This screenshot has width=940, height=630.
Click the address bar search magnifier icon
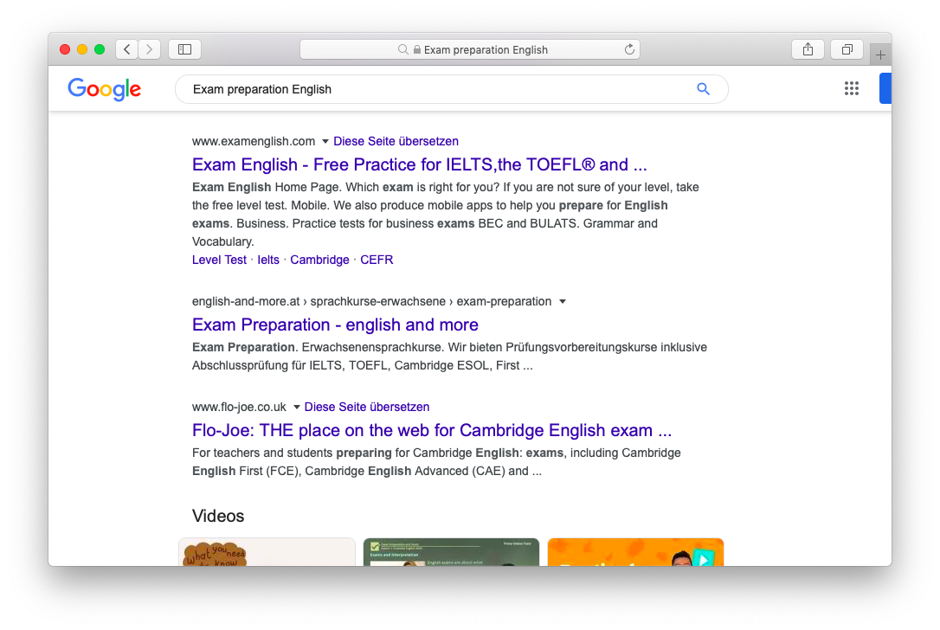403,49
